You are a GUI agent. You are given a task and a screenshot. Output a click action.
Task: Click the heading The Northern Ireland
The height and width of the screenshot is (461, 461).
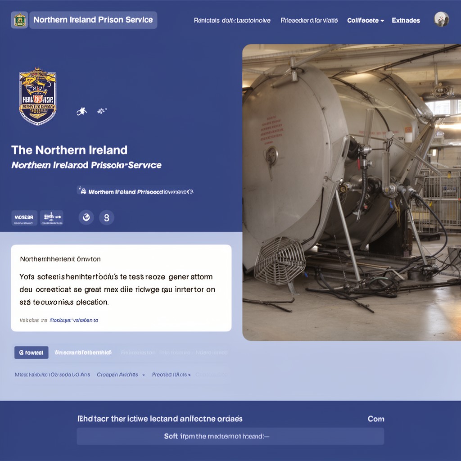click(69, 150)
